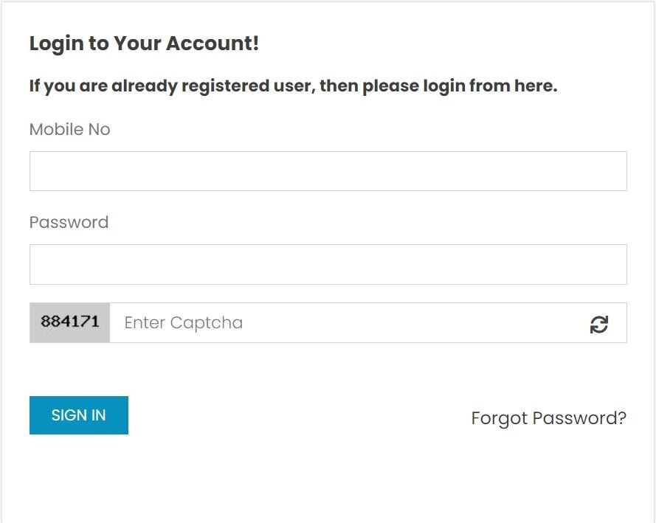656x523 pixels.
Task: Click the Enter Captcha field
Action: [347, 323]
